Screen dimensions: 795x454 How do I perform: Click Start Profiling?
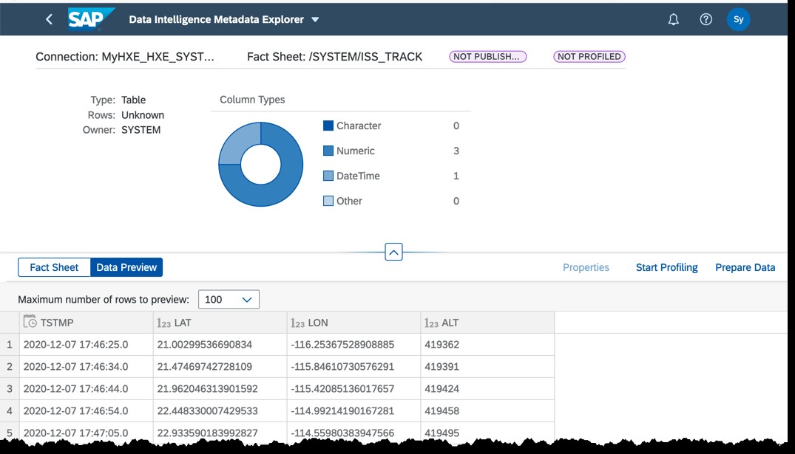point(667,267)
